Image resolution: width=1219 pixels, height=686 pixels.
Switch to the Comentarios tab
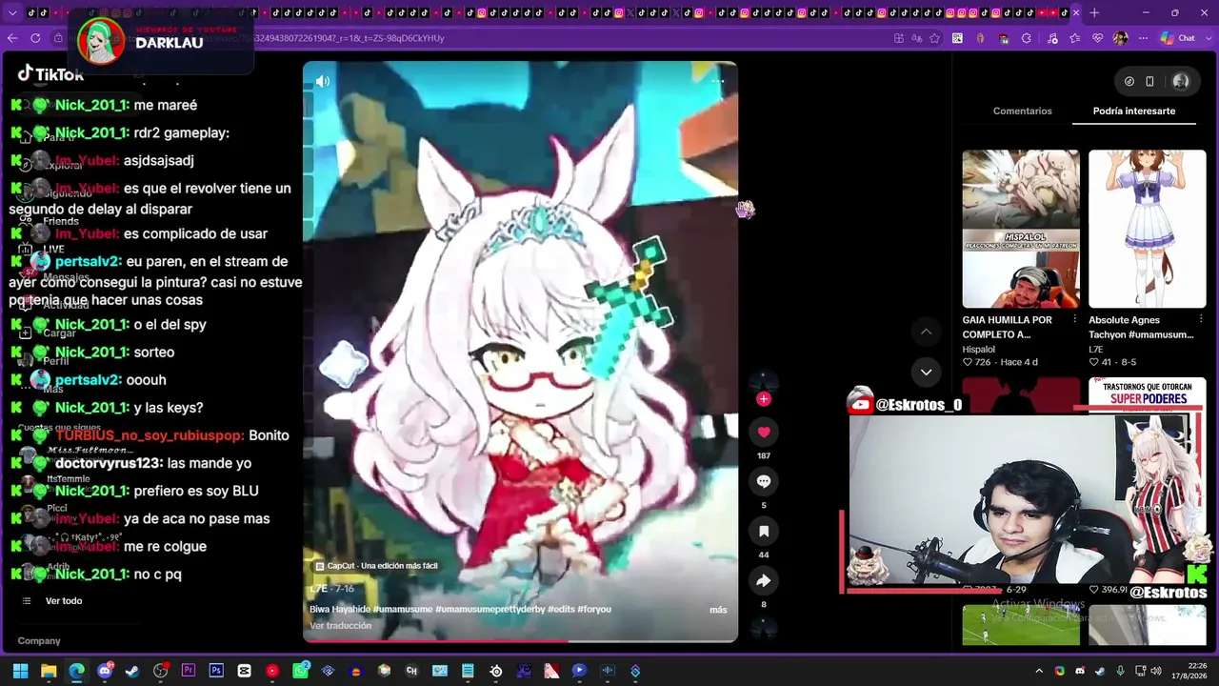click(1022, 111)
